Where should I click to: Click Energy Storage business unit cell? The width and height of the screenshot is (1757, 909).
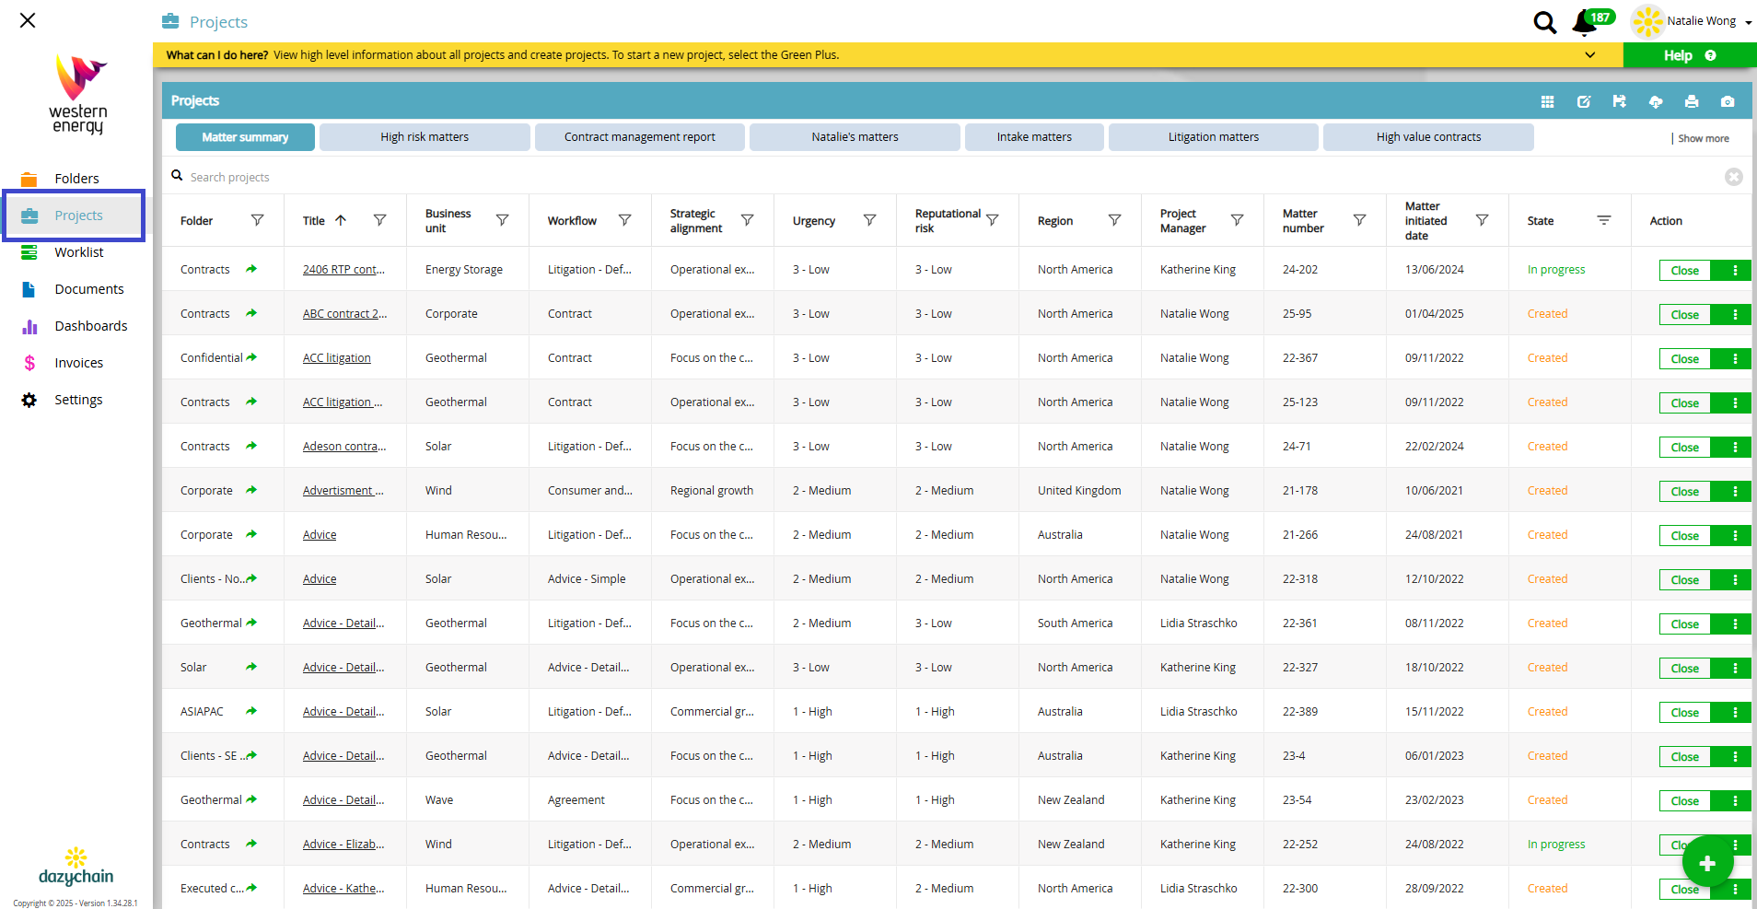point(464,270)
